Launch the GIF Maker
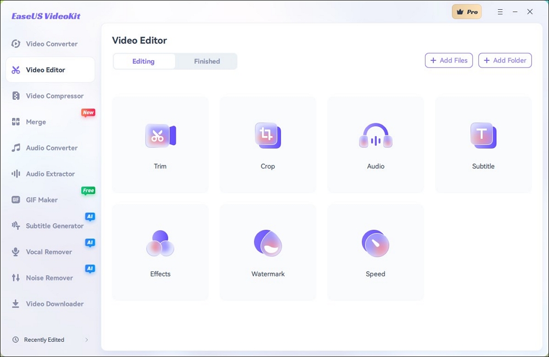The width and height of the screenshot is (549, 357). click(x=41, y=200)
